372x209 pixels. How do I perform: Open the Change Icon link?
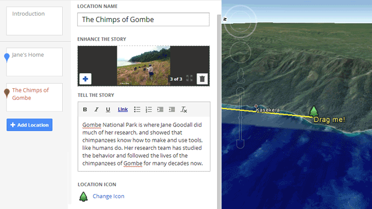[x=109, y=196]
